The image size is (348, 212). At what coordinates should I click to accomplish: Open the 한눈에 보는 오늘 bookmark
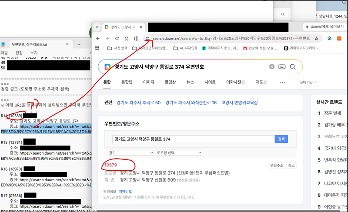(x=260, y=48)
